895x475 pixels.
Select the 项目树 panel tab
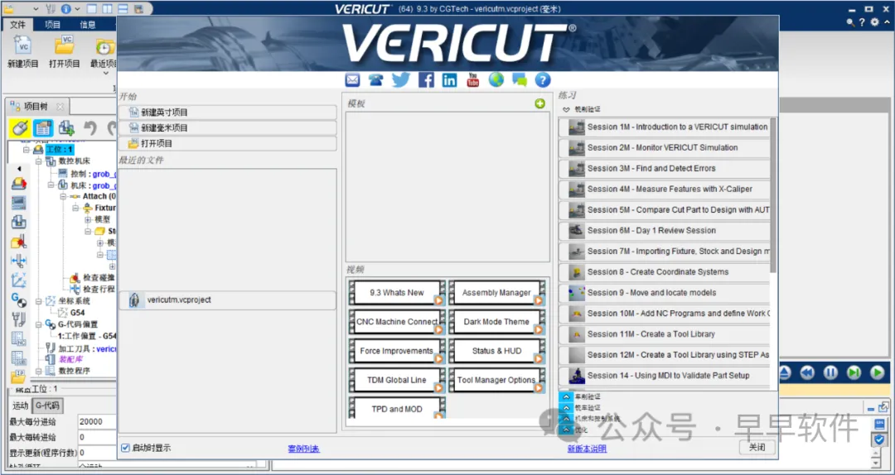36,107
